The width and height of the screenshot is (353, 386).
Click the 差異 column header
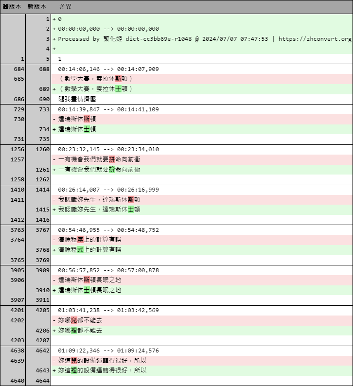65,7
